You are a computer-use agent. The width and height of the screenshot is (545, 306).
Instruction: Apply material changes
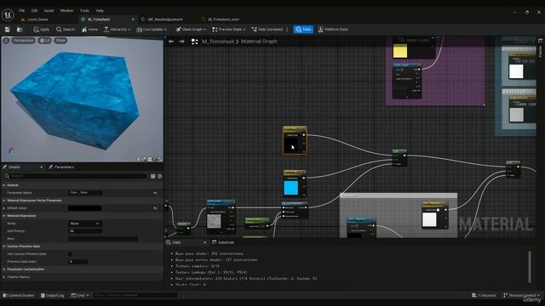click(42, 30)
